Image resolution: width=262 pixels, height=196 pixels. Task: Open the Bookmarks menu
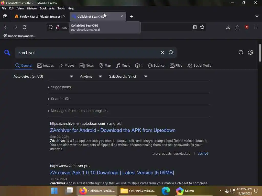(x=47, y=8)
